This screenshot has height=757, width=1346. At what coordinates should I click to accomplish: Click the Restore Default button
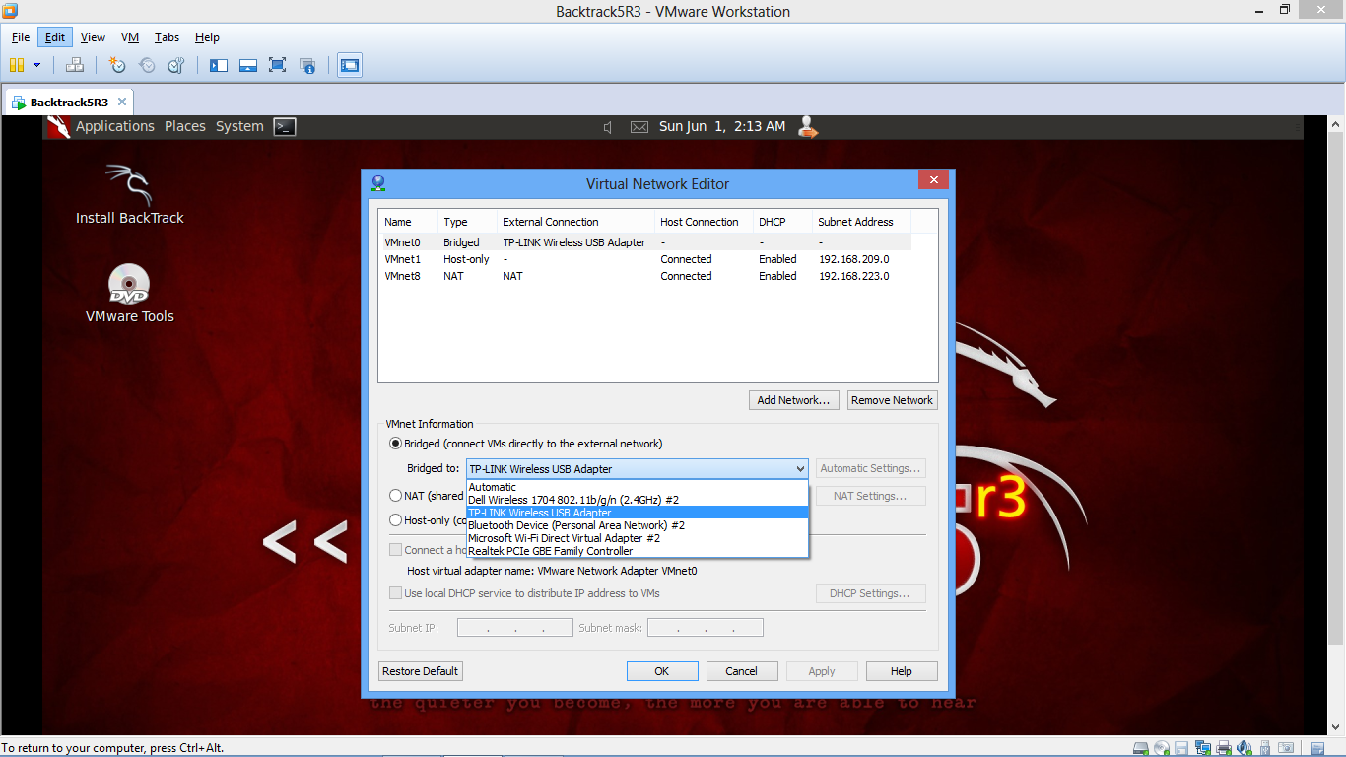(421, 671)
